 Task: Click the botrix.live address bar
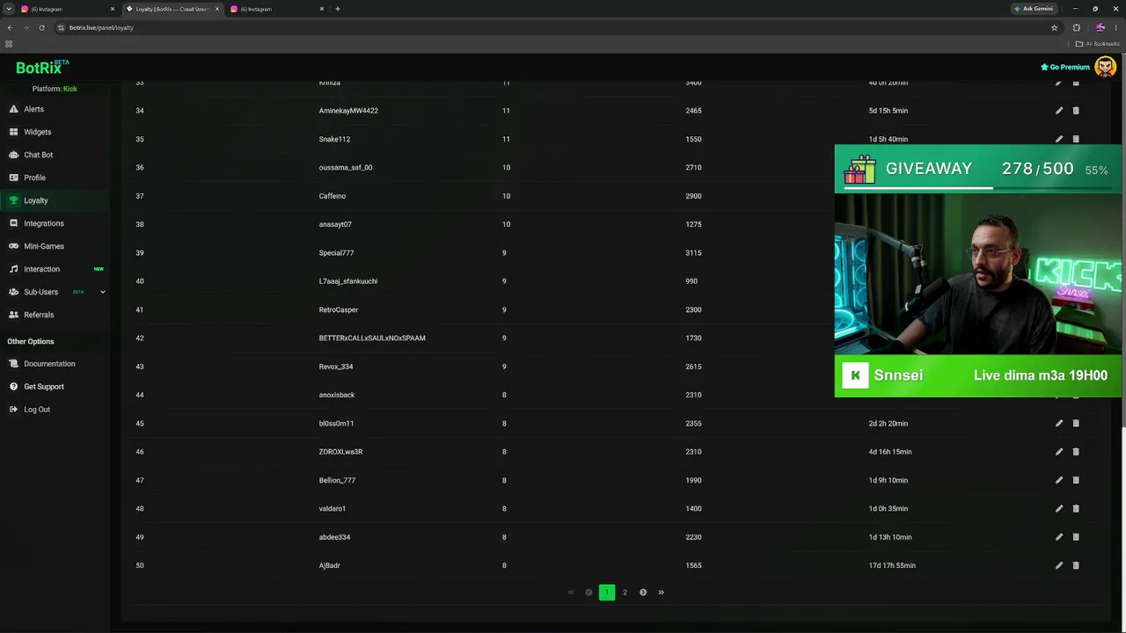tap(554, 27)
